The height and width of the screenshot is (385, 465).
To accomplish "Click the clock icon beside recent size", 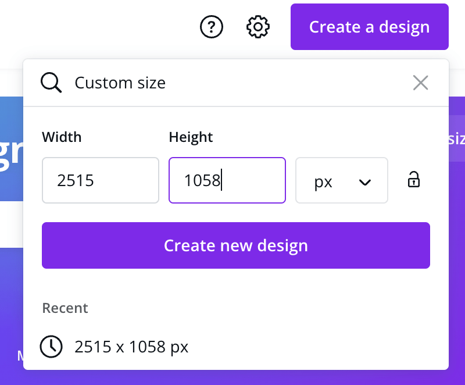I will coord(51,347).
